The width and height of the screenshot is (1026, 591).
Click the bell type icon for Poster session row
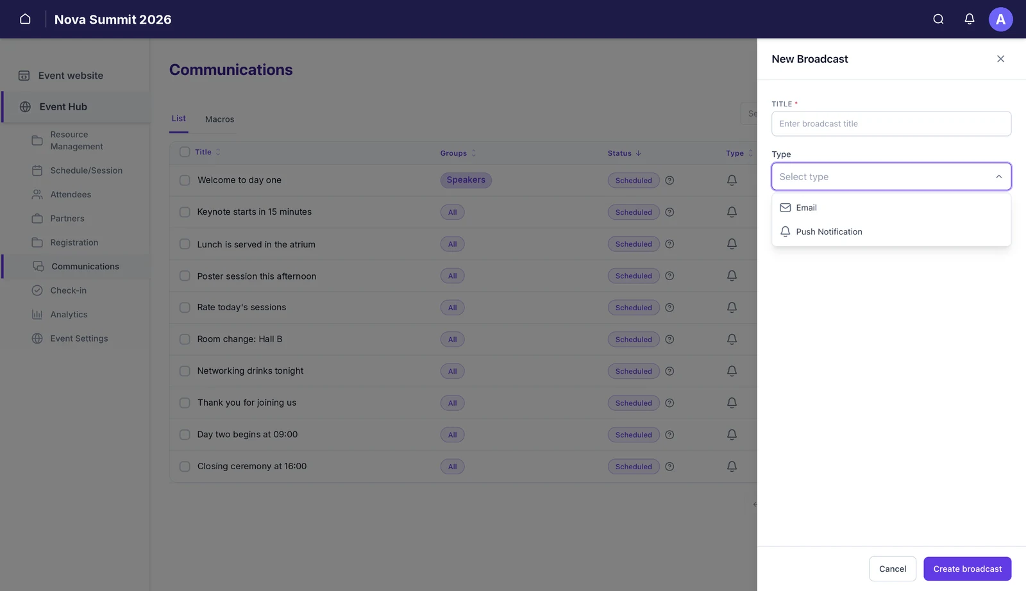click(x=732, y=276)
